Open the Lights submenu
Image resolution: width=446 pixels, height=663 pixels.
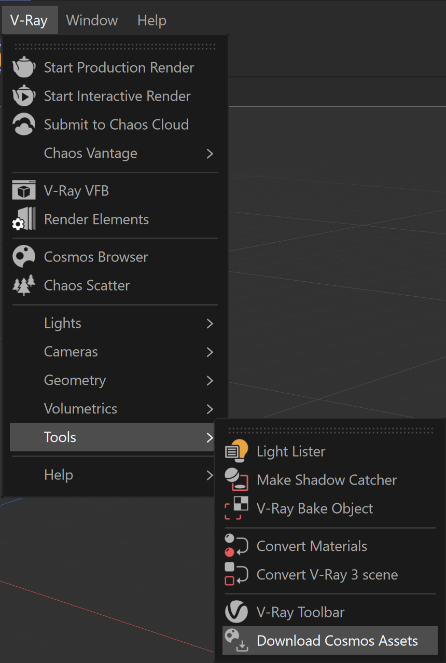pos(114,323)
